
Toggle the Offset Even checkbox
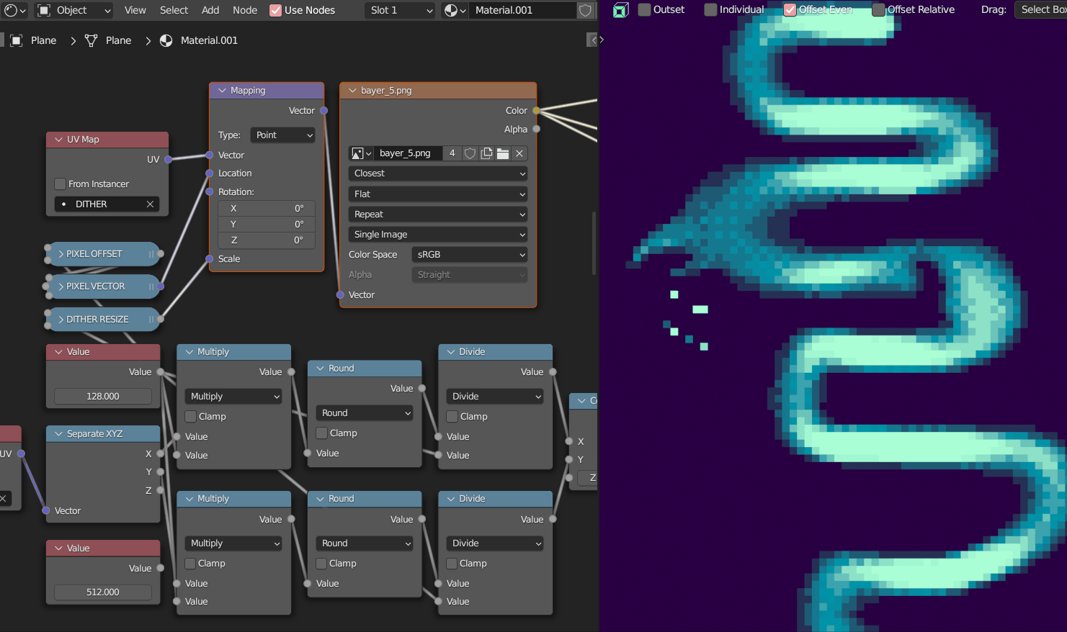pyautogui.click(x=790, y=9)
